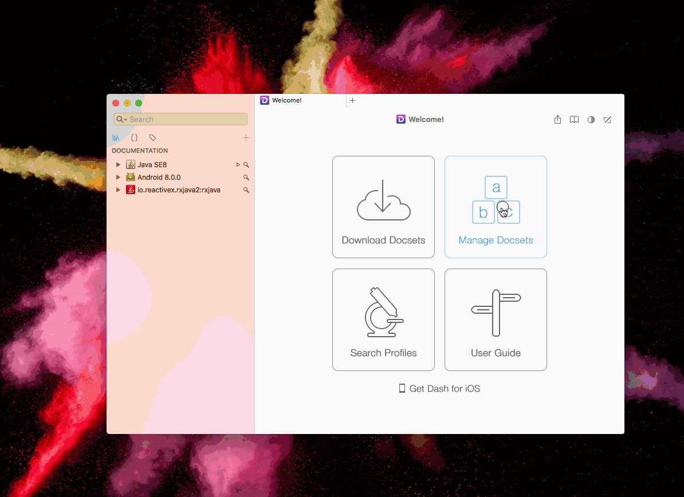Toggle the dark mode contrast icon
Viewport: 684px width, 497px height.
591,120
